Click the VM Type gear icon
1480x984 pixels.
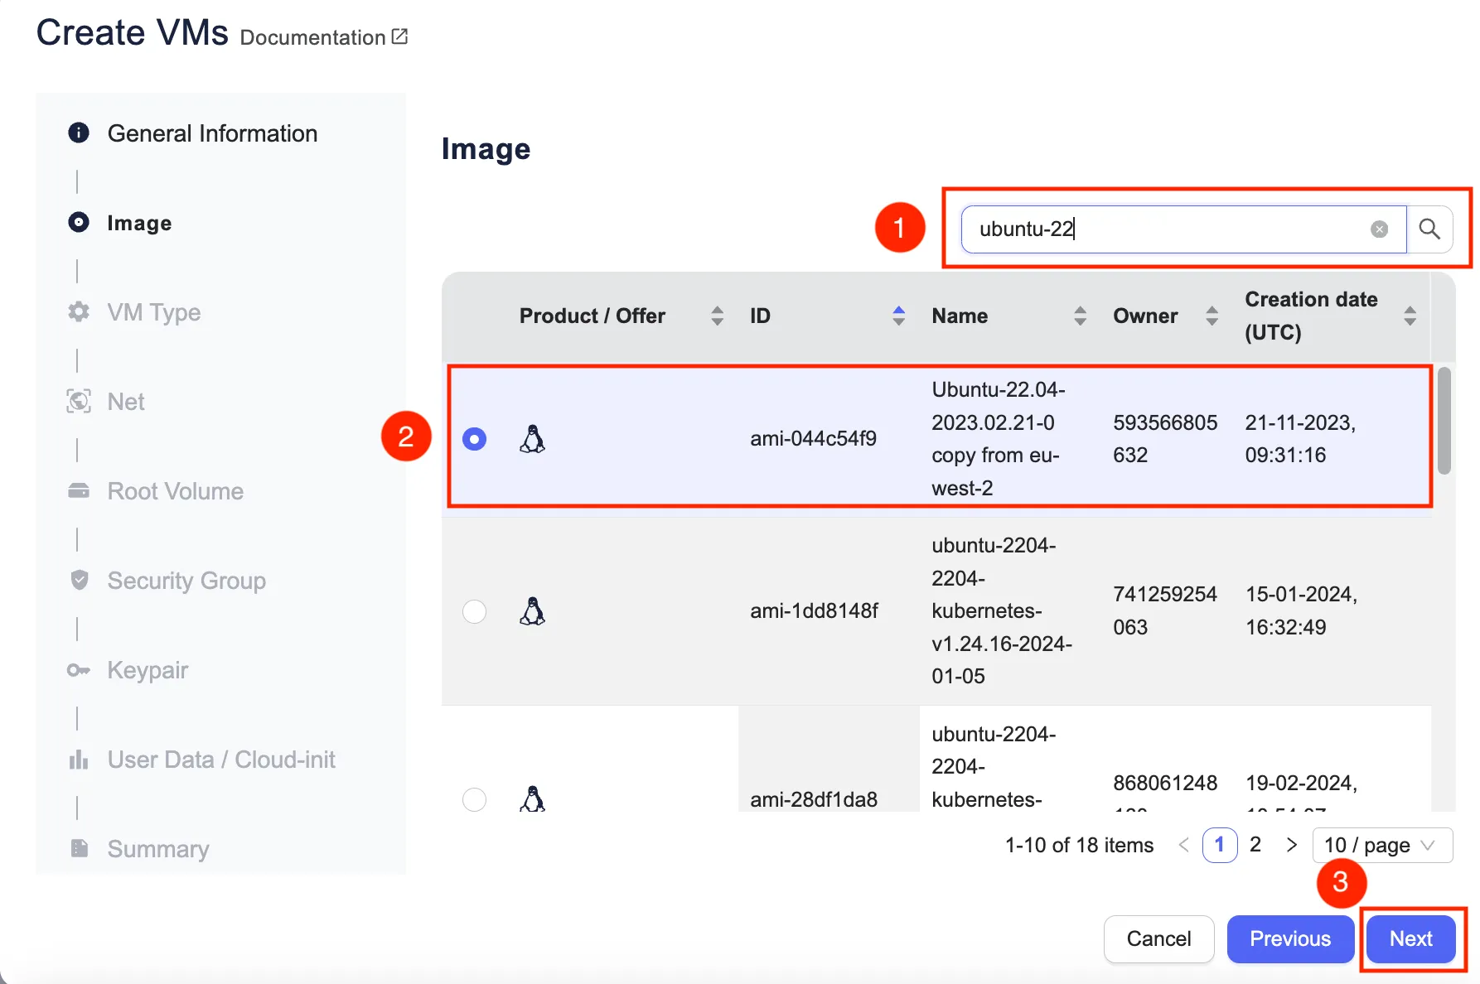point(79,312)
